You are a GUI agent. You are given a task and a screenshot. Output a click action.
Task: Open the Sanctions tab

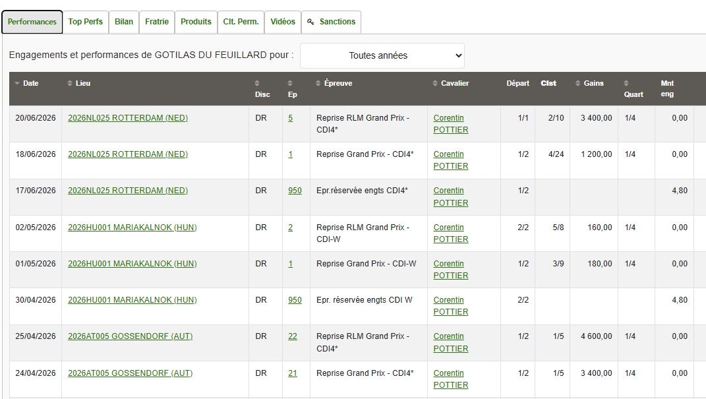click(x=332, y=22)
